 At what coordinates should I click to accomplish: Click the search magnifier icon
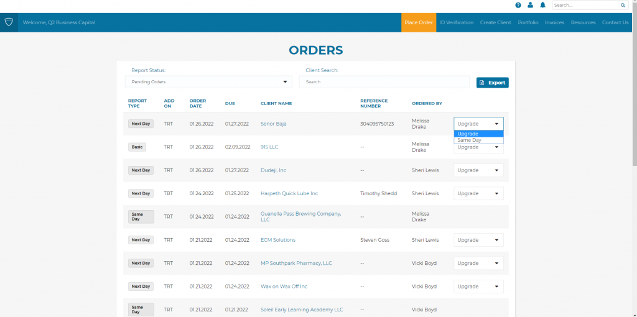pos(623,5)
